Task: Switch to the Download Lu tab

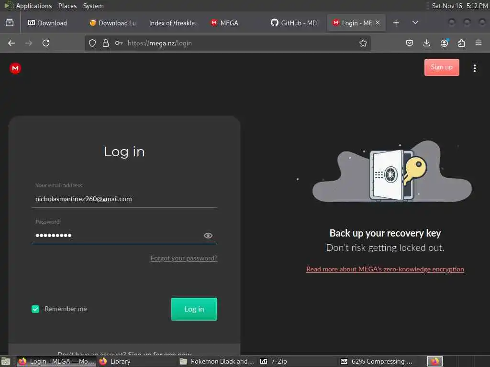Action: [x=112, y=23]
